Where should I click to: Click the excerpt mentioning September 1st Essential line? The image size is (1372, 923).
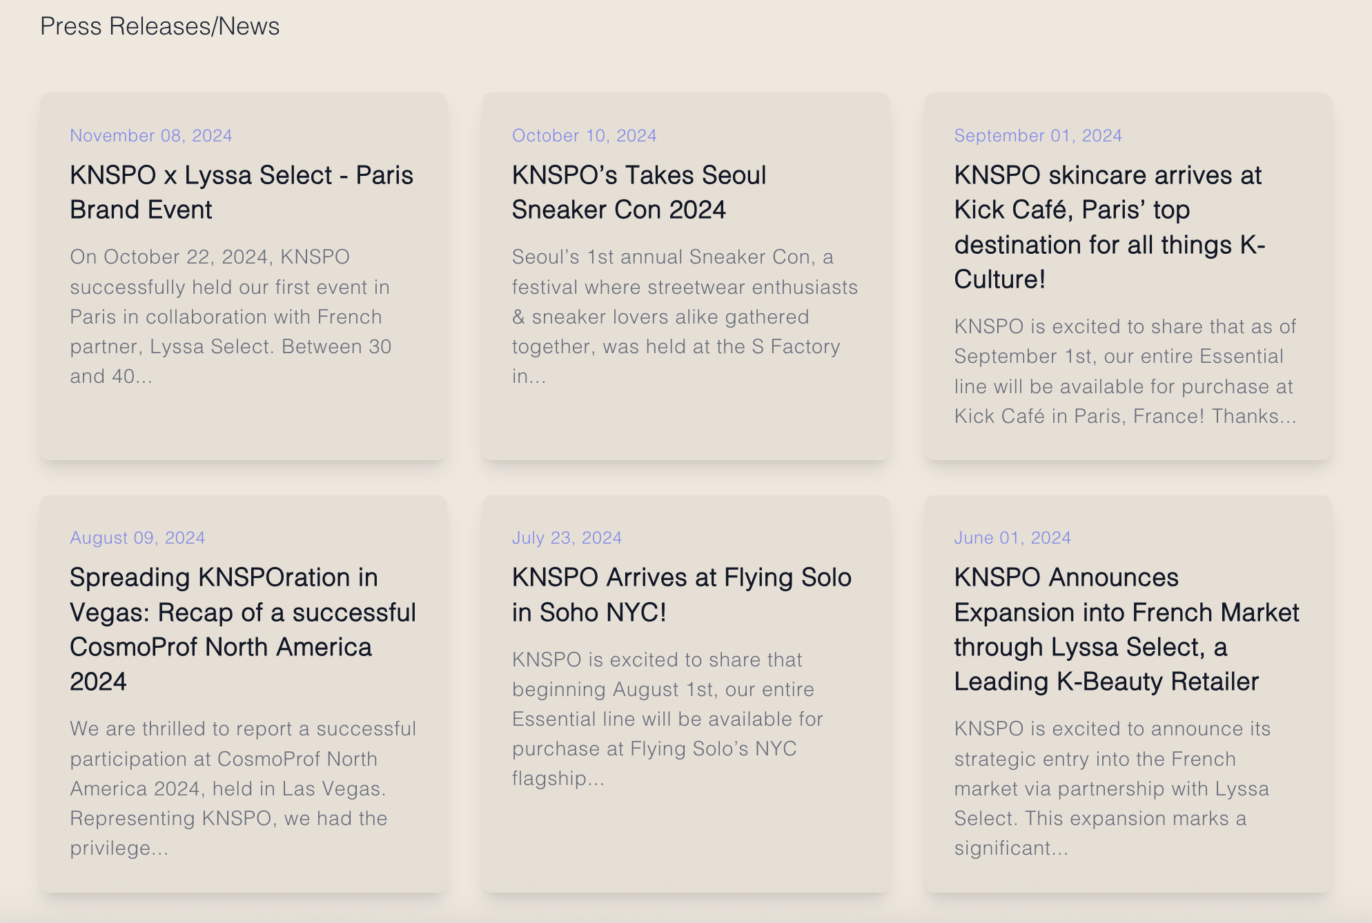(1125, 372)
